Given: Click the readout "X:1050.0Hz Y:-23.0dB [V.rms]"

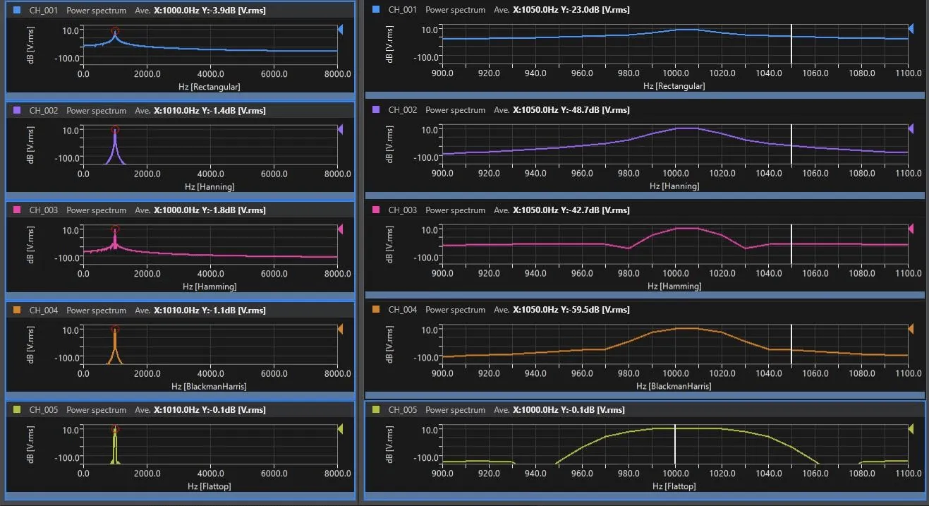Looking at the screenshot, I should 571,10.
